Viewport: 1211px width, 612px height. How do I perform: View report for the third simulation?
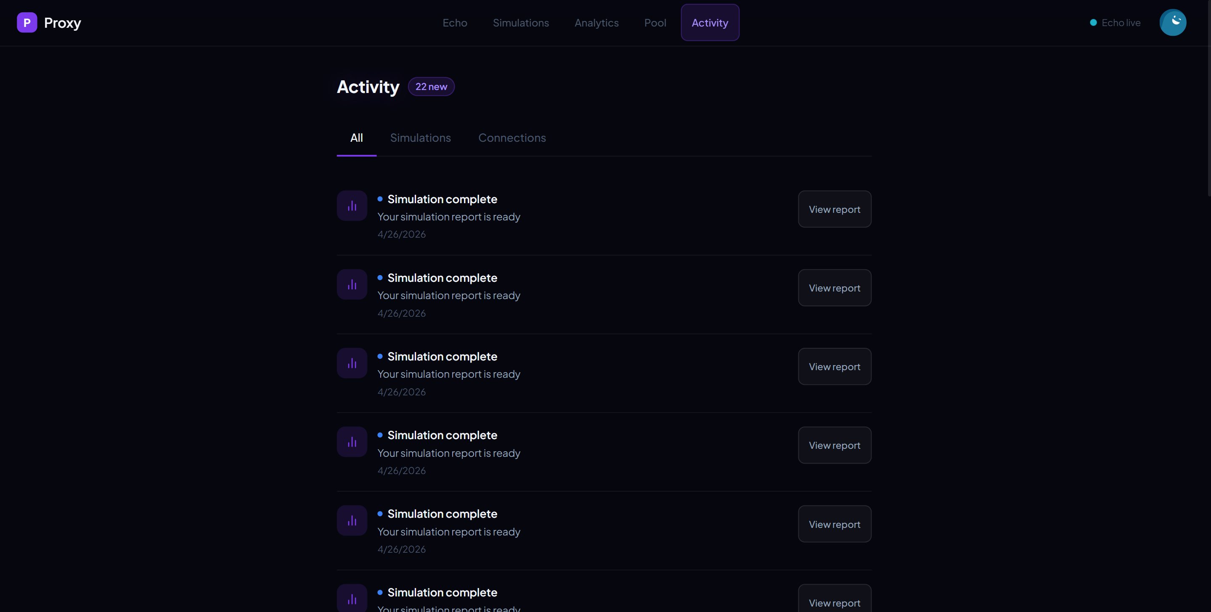pos(834,367)
